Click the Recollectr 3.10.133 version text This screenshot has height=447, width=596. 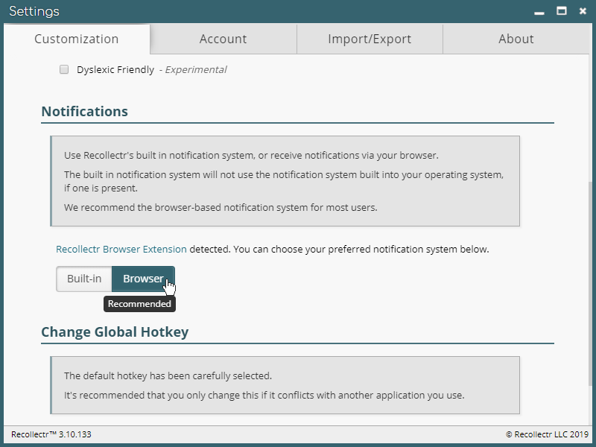click(51, 434)
